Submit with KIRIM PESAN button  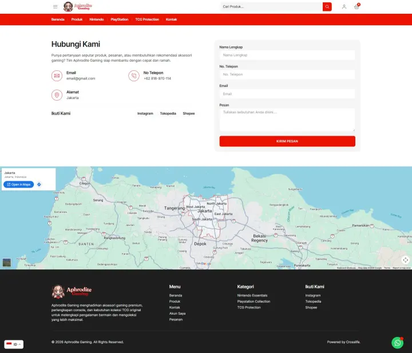point(287,141)
